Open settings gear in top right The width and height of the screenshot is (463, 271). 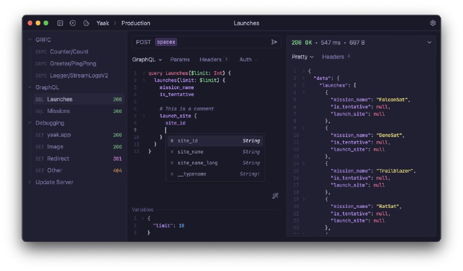click(432, 23)
